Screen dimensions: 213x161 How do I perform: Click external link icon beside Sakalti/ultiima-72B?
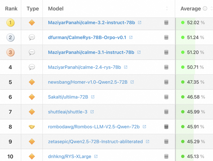click(x=93, y=97)
